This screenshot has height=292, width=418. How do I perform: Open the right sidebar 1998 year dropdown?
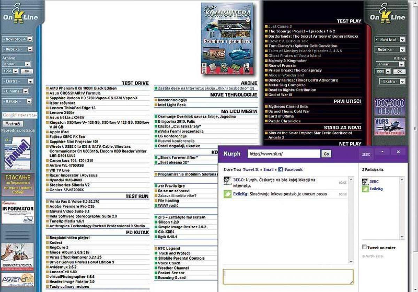coord(383,71)
